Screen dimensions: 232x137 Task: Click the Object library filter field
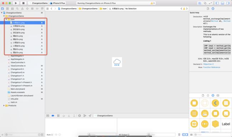pos(212,135)
